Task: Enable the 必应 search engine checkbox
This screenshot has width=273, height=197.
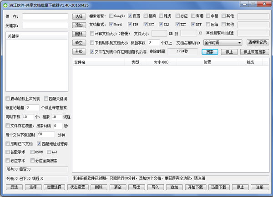Action: coord(177,16)
